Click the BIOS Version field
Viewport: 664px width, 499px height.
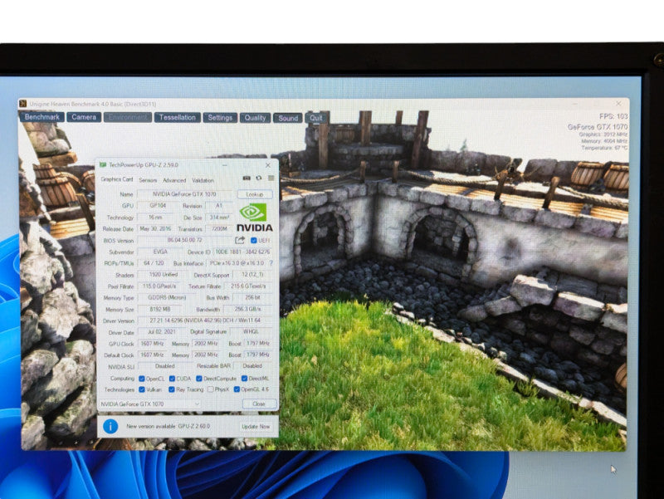point(184,240)
